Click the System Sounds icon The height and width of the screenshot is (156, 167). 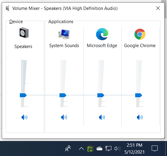(x=64, y=34)
